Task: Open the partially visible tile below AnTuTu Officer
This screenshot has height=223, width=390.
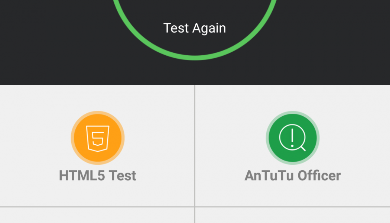Action: coord(293,215)
